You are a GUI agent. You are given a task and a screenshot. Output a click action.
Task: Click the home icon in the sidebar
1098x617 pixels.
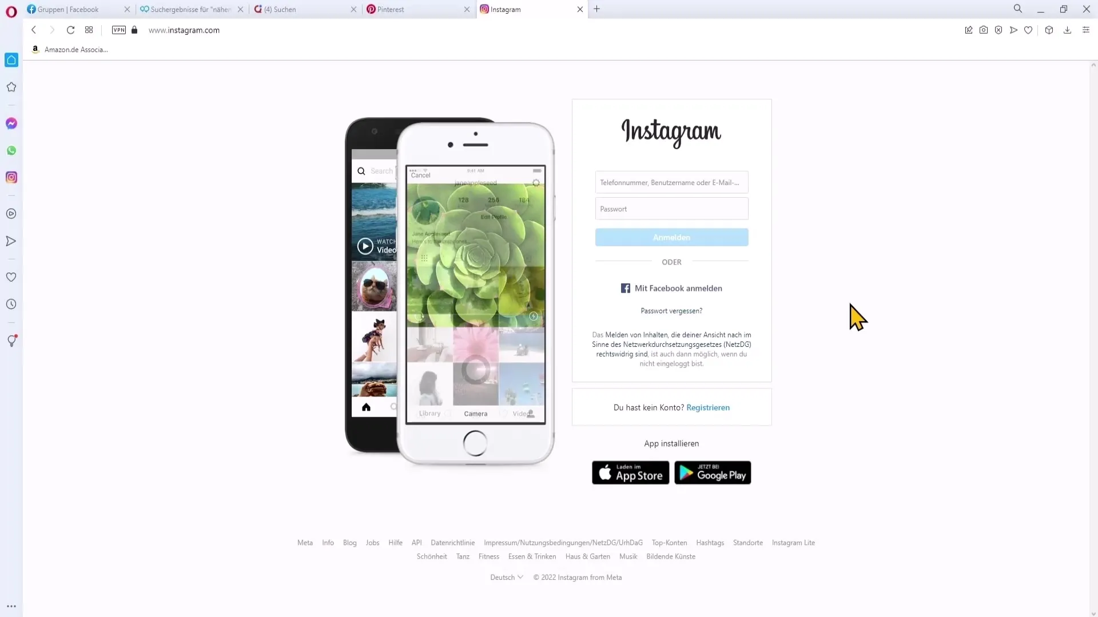click(11, 60)
